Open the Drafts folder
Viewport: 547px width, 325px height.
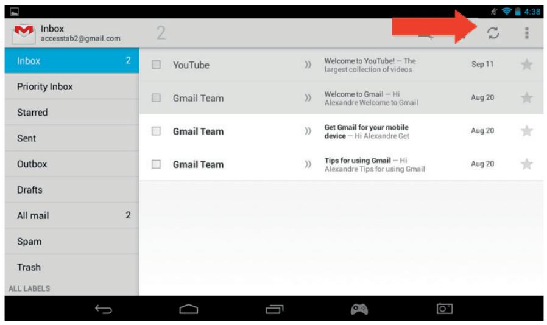pos(72,190)
